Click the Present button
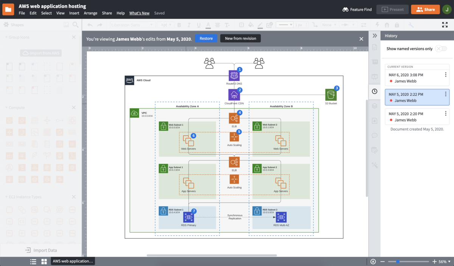This screenshot has width=454, height=266. [392, 9]
